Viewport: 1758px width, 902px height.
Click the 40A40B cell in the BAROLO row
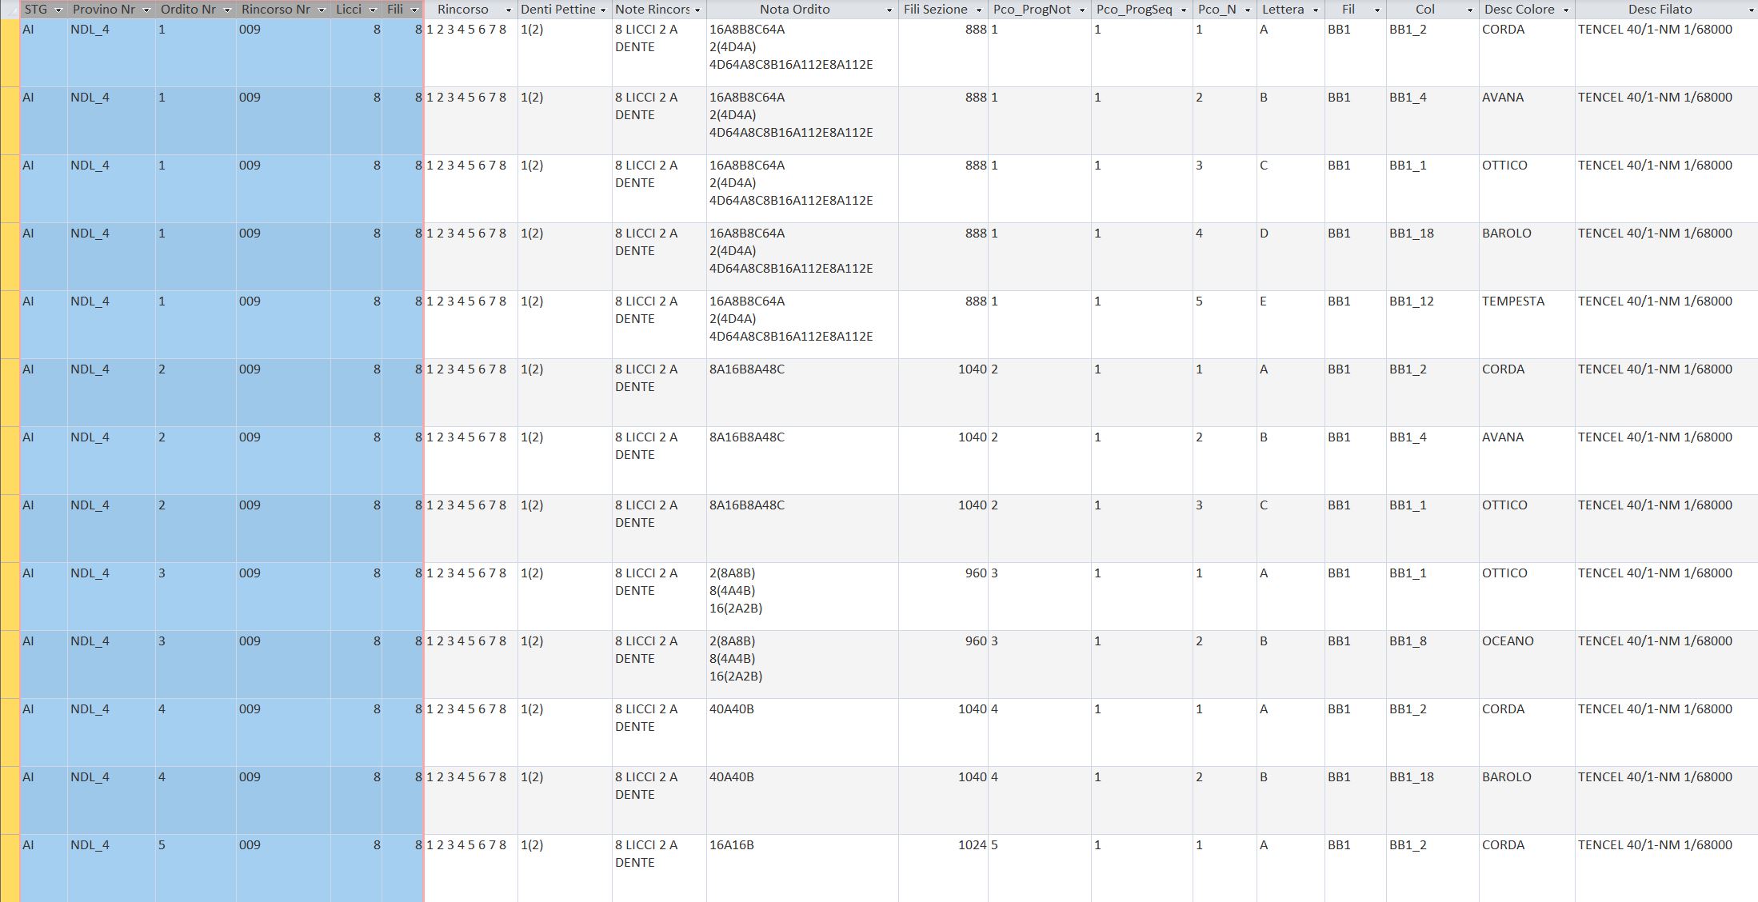tap(732, 777)
